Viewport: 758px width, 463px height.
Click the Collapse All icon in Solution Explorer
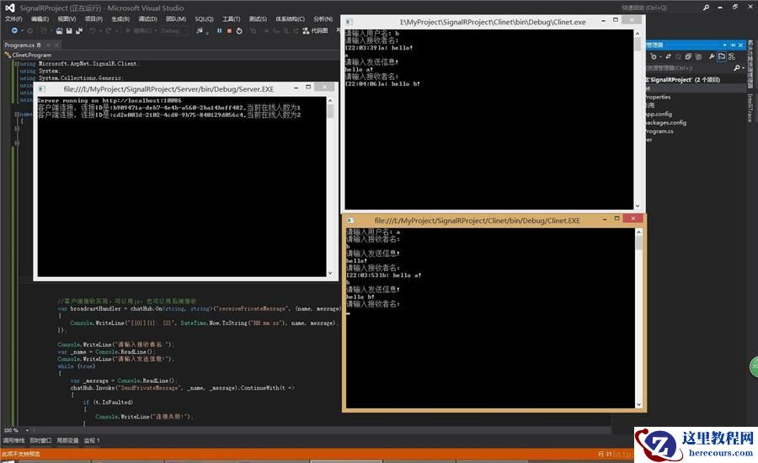coord(688,56)
